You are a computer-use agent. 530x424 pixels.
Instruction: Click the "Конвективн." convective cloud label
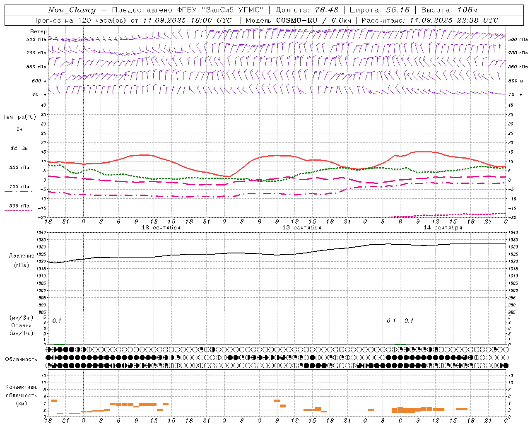point(21,387)
